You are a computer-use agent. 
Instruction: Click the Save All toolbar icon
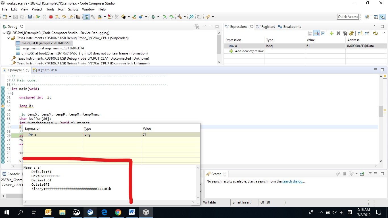click(22, 17)
